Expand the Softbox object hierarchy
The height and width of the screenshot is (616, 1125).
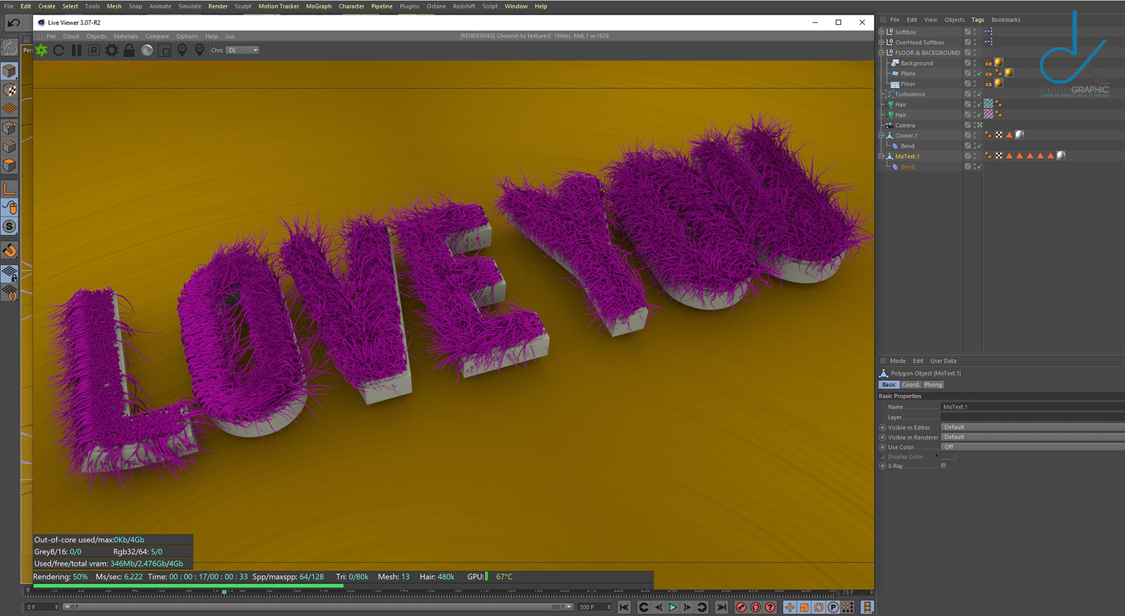coord(881,32)
